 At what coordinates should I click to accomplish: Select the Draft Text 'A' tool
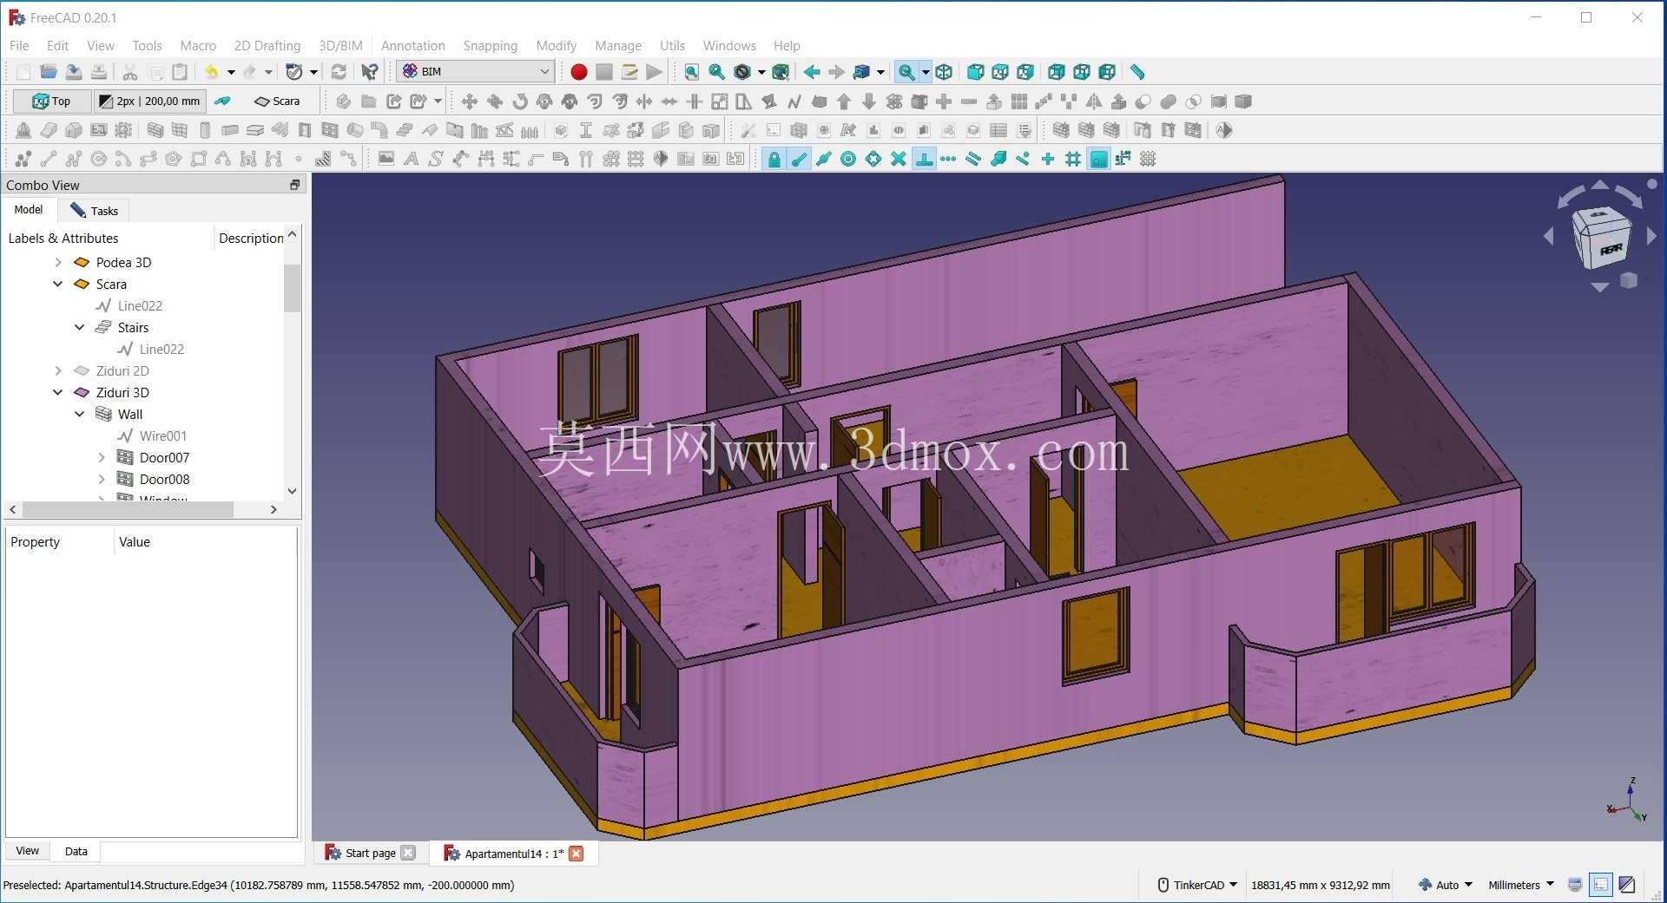pos(412,159)
